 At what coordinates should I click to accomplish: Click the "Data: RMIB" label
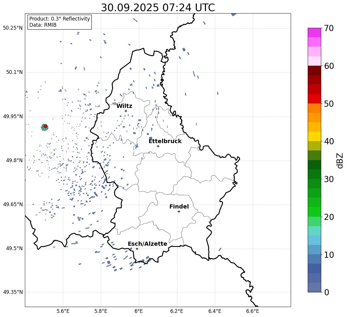tap(43, 25)
